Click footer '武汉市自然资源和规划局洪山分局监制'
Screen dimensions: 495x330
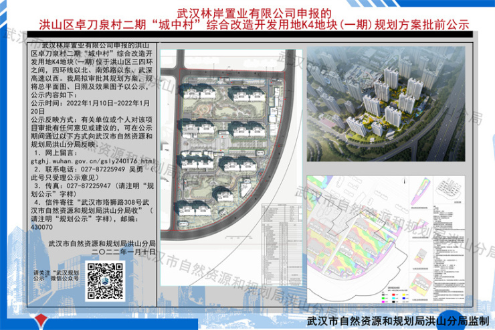398,321
